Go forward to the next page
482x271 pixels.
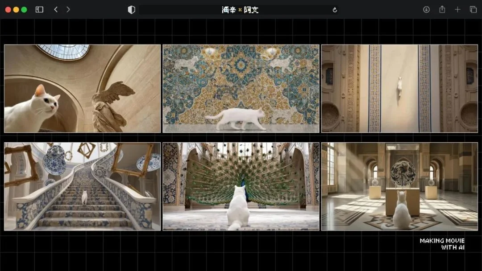click(x=68, y=9)
